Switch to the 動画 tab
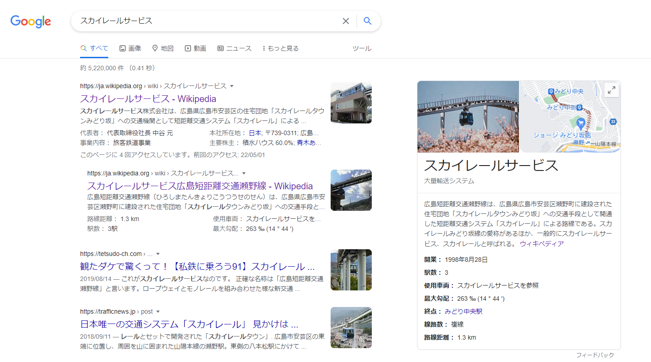The width and height of the screenshot is (651, 362). [x=196, y=48]
